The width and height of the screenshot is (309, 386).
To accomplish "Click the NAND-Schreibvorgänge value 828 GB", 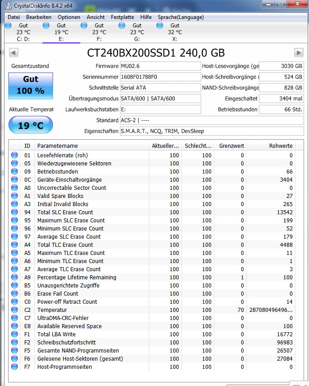I will (x=281, y=88).
